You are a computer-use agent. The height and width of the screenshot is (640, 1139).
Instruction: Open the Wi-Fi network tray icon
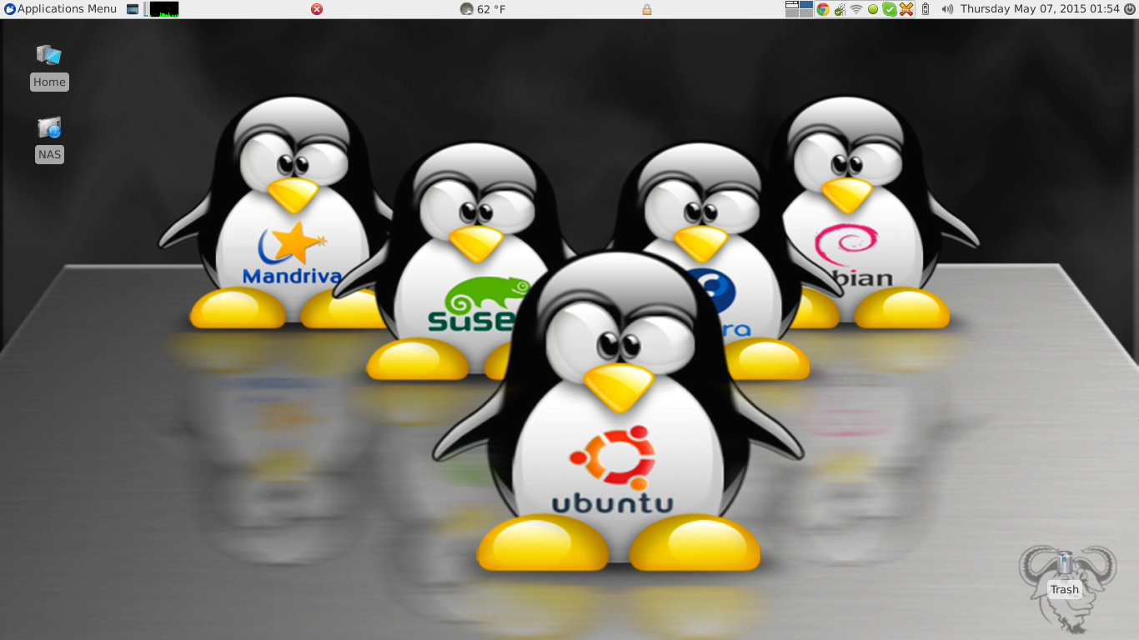(x=856, y=9)
